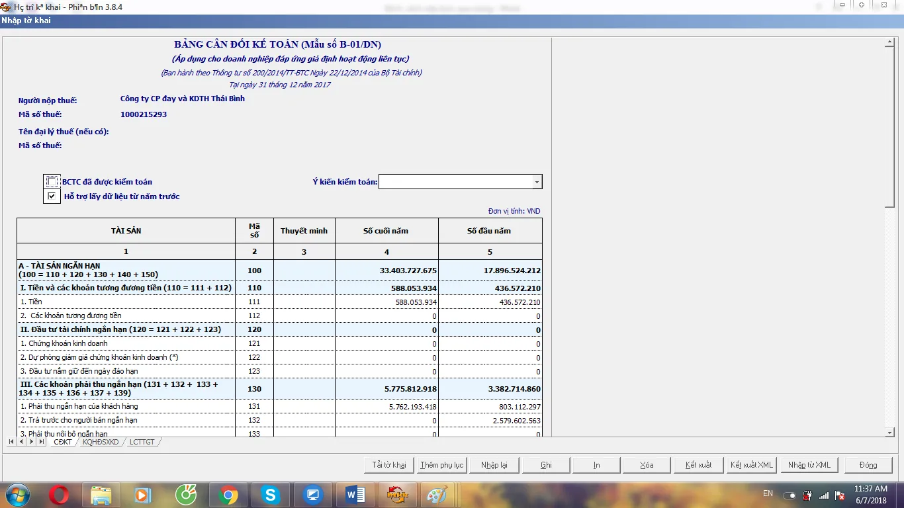This screenshot has width=904, height=508.
Task: Switch to the KQHĐSXKD sheet tab
Action: (x=101, y=442)
